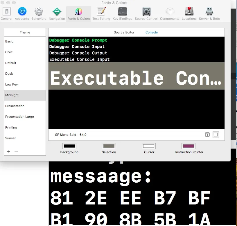Switch to the Console tab
The width and height of the screenshot is (237, 226).
(152, 32)
